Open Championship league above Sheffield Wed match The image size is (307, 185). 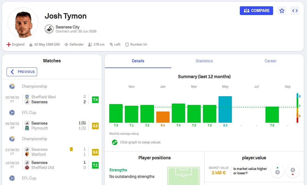(34, 86)
